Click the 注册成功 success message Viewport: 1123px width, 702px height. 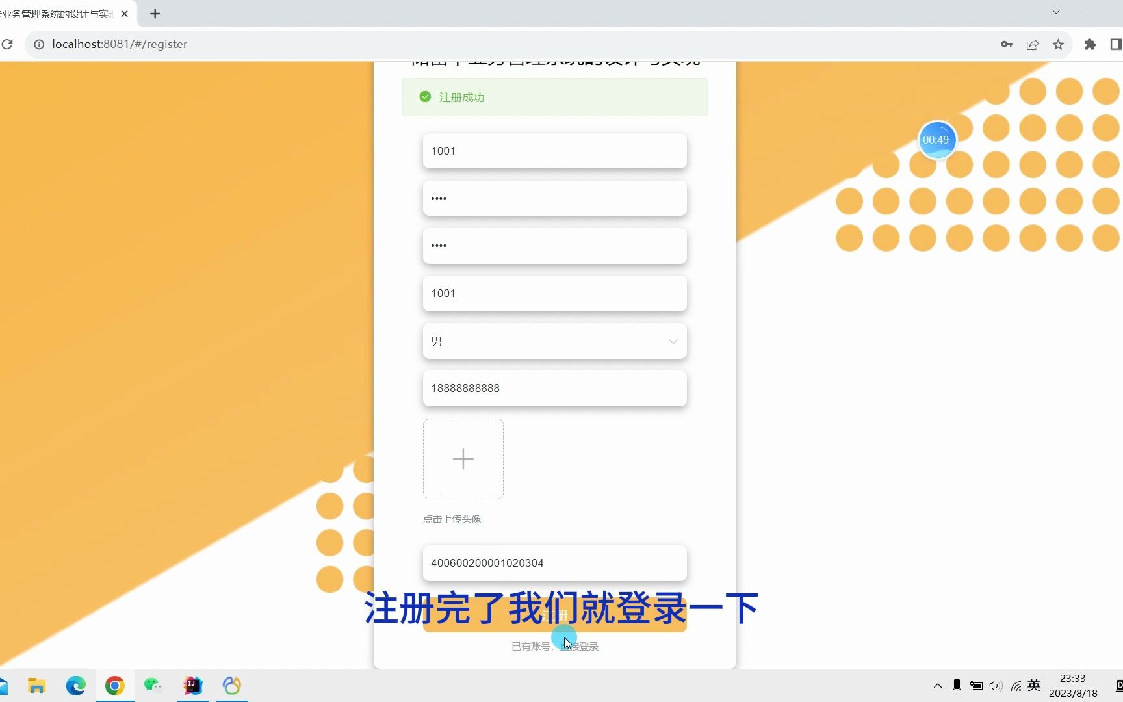click(554, 97)
